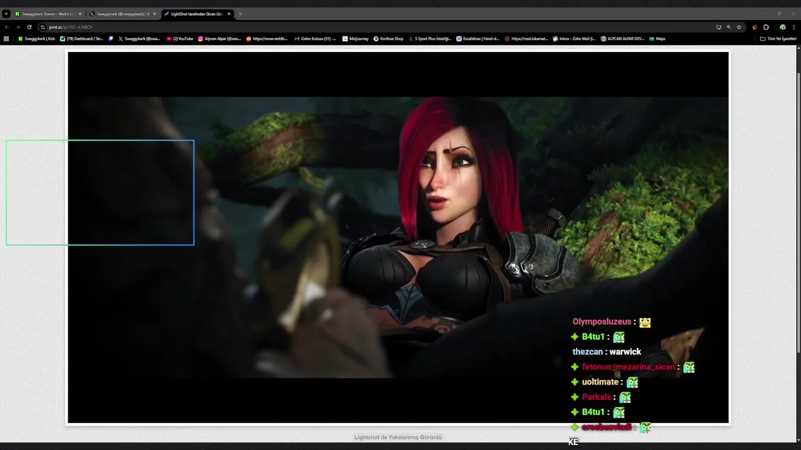This screenshot has height=450, width=801.
Task: Click the Olymposluzeus chat username
Action: tap(602, 322)
